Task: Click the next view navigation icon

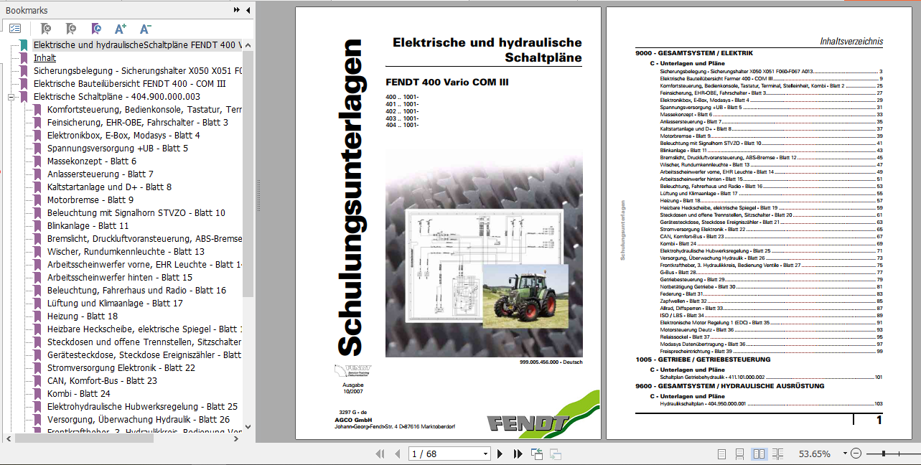Action: pos(555,454)
